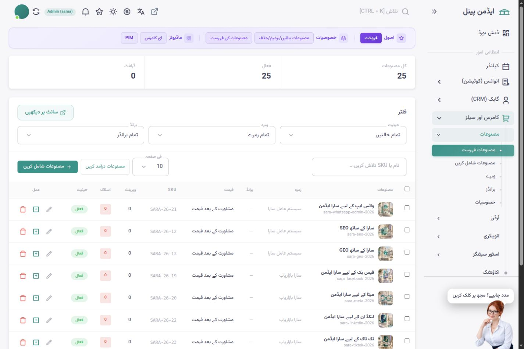Open the تمام برانڈز brand filter dropdown

click(x=81, y=135)
